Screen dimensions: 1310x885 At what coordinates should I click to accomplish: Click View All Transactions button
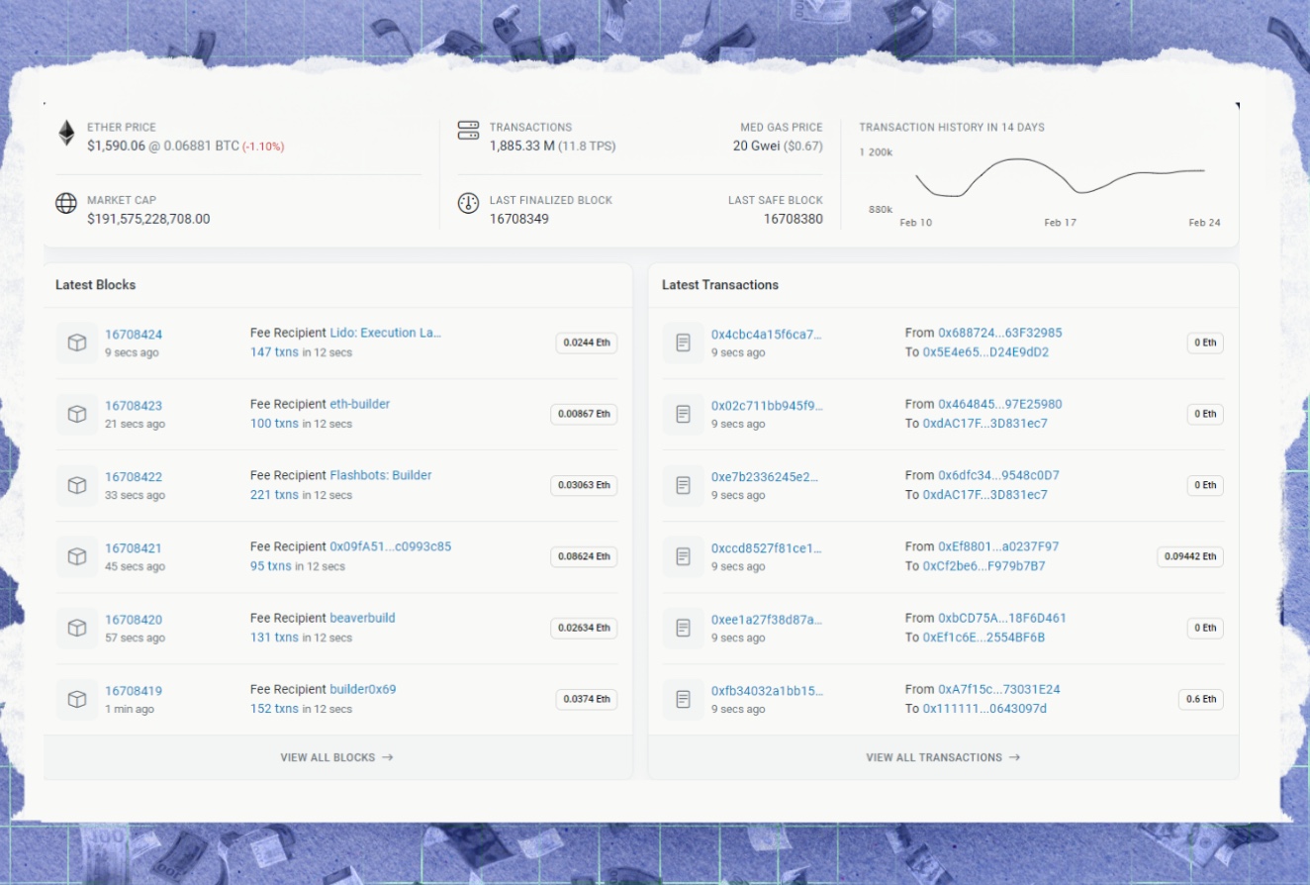pyautogui.click(x=943, y=757)
